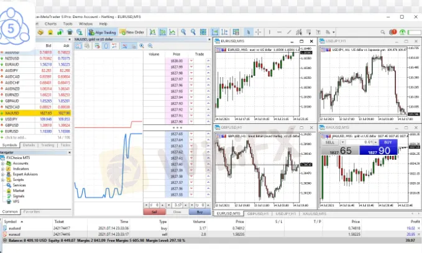Screen dimensions: 422x253
Task: Increase the Depth of Market volume 3.17
Action: tap(186, 205)
